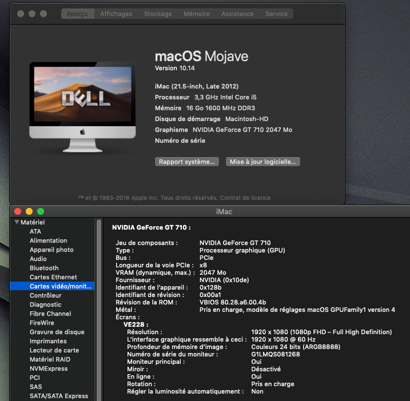
Task: Select Diagnostic in the sidebar
Action: coord(46,304)
